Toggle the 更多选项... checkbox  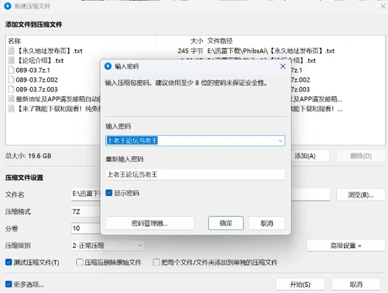[8, 285]
